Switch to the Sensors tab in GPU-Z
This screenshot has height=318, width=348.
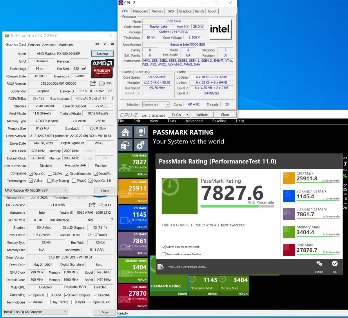click(x=34, y=45)
